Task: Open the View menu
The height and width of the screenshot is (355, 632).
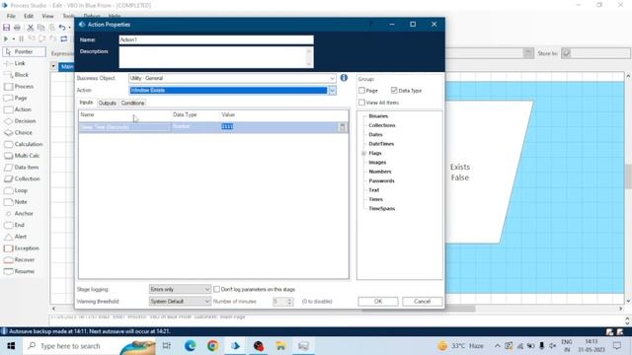Action: pos(47,16)
